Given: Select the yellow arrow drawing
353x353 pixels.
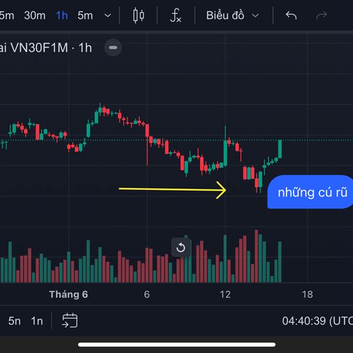Looking at the screenshot, I should point(172,190).
